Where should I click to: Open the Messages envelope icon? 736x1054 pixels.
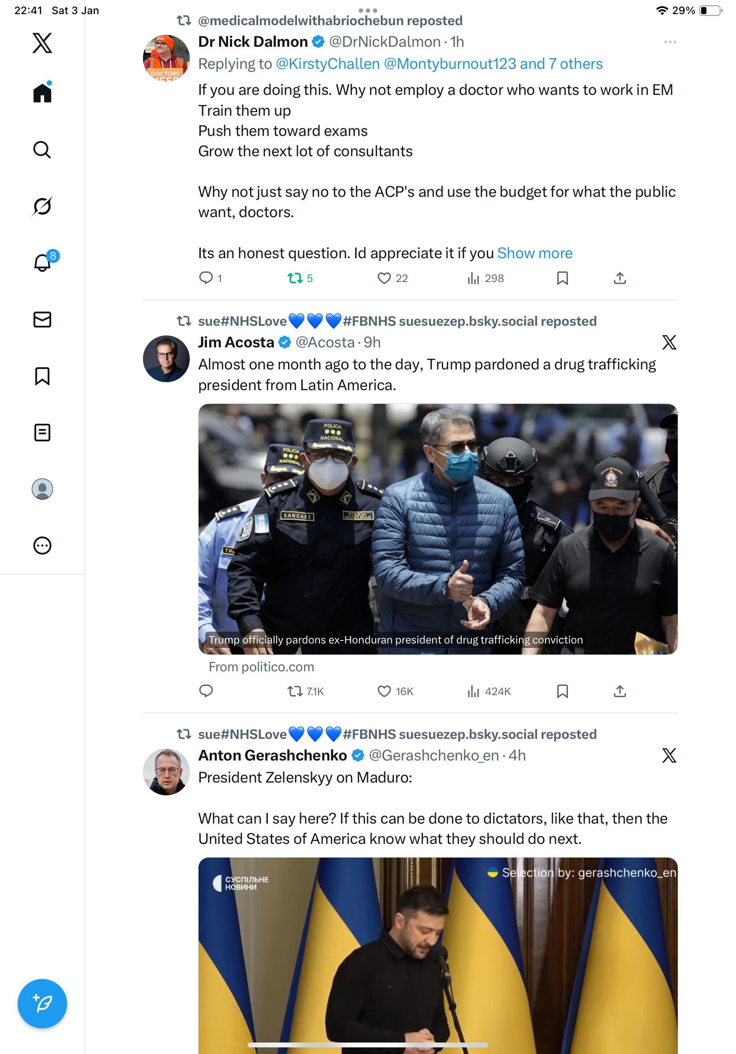(x=42, y=320)
